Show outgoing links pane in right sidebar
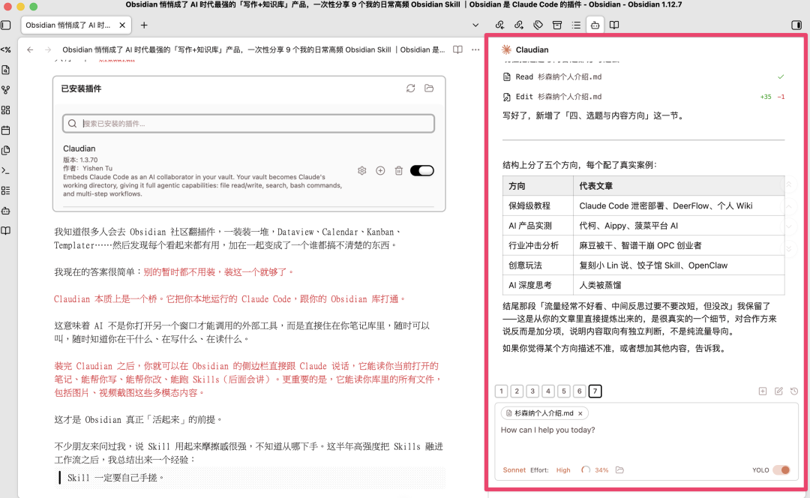 click(519, 25)
